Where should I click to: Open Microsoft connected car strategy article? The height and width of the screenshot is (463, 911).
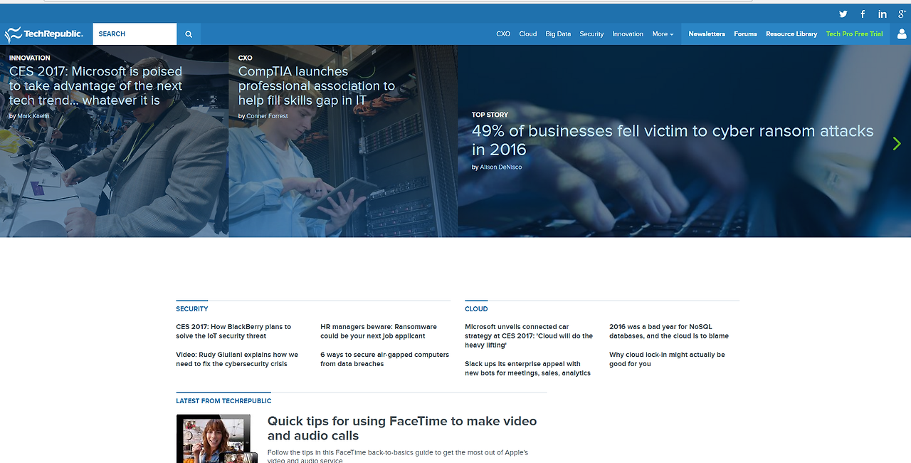(x=529, y=335)
